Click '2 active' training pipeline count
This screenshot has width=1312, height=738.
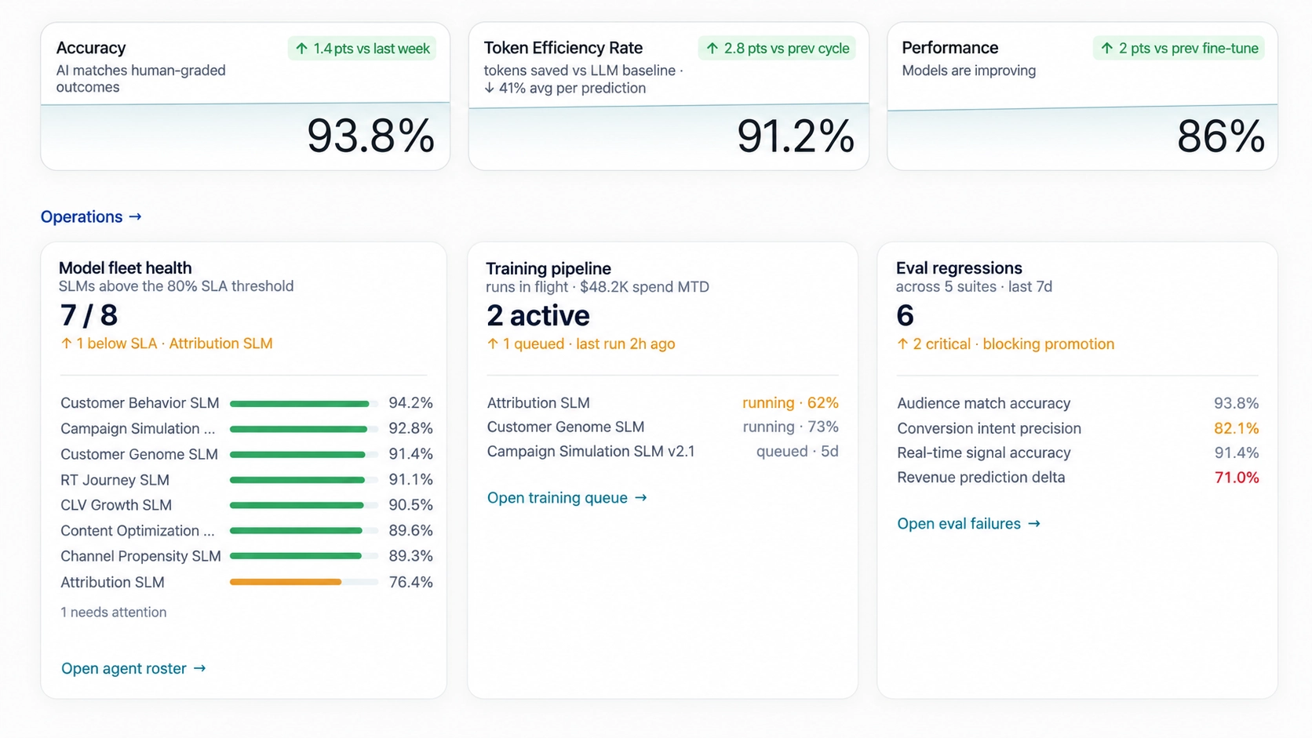click(538, 315)
